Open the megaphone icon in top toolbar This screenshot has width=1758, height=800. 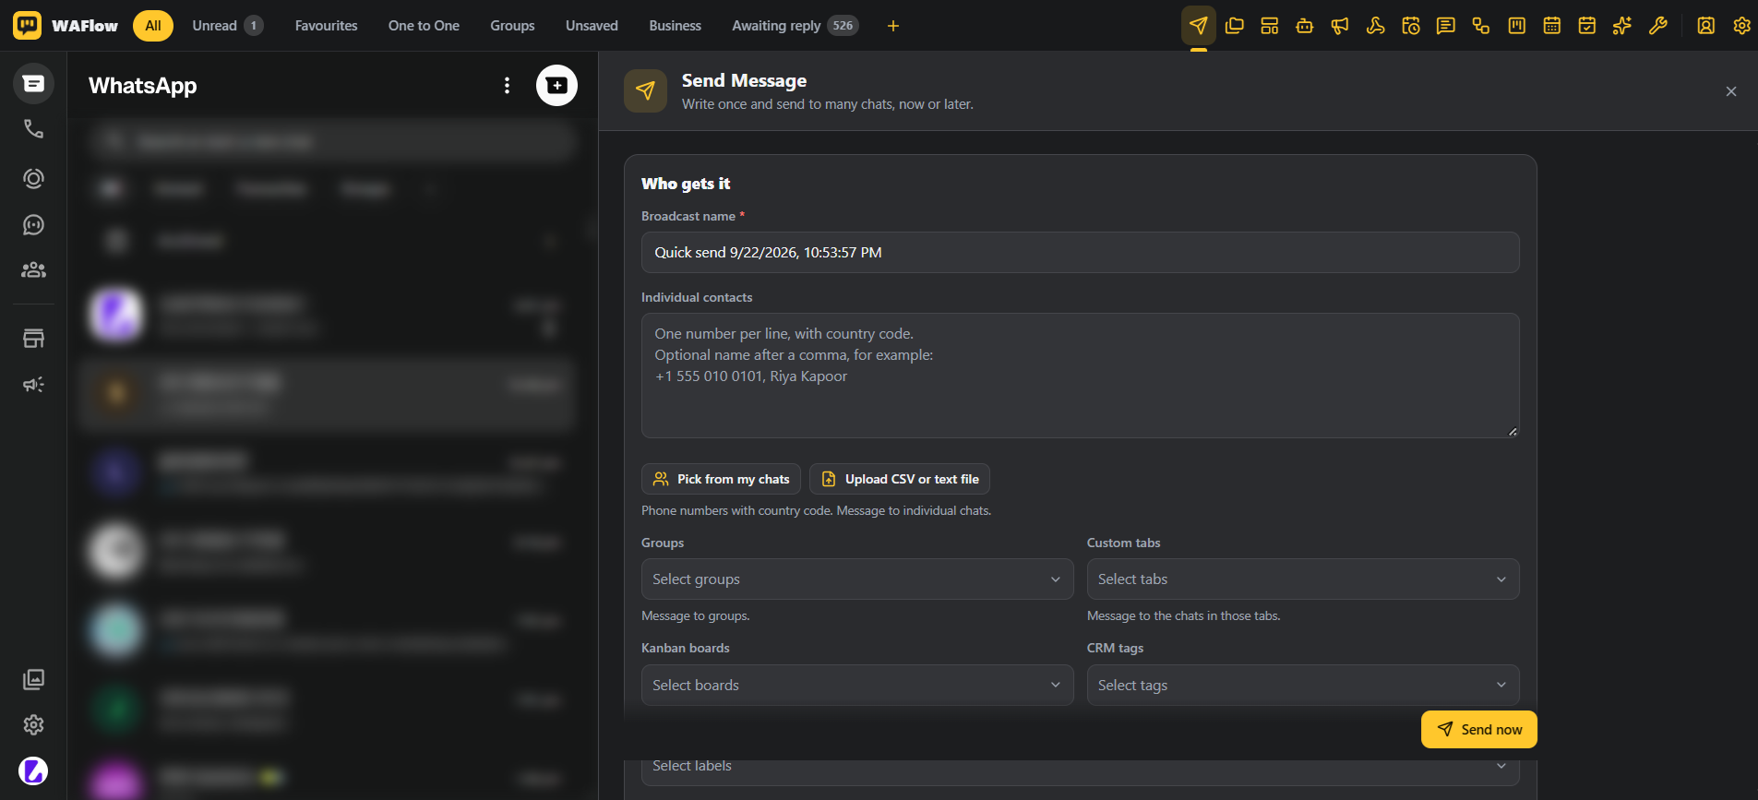[x=1340, y=26]
